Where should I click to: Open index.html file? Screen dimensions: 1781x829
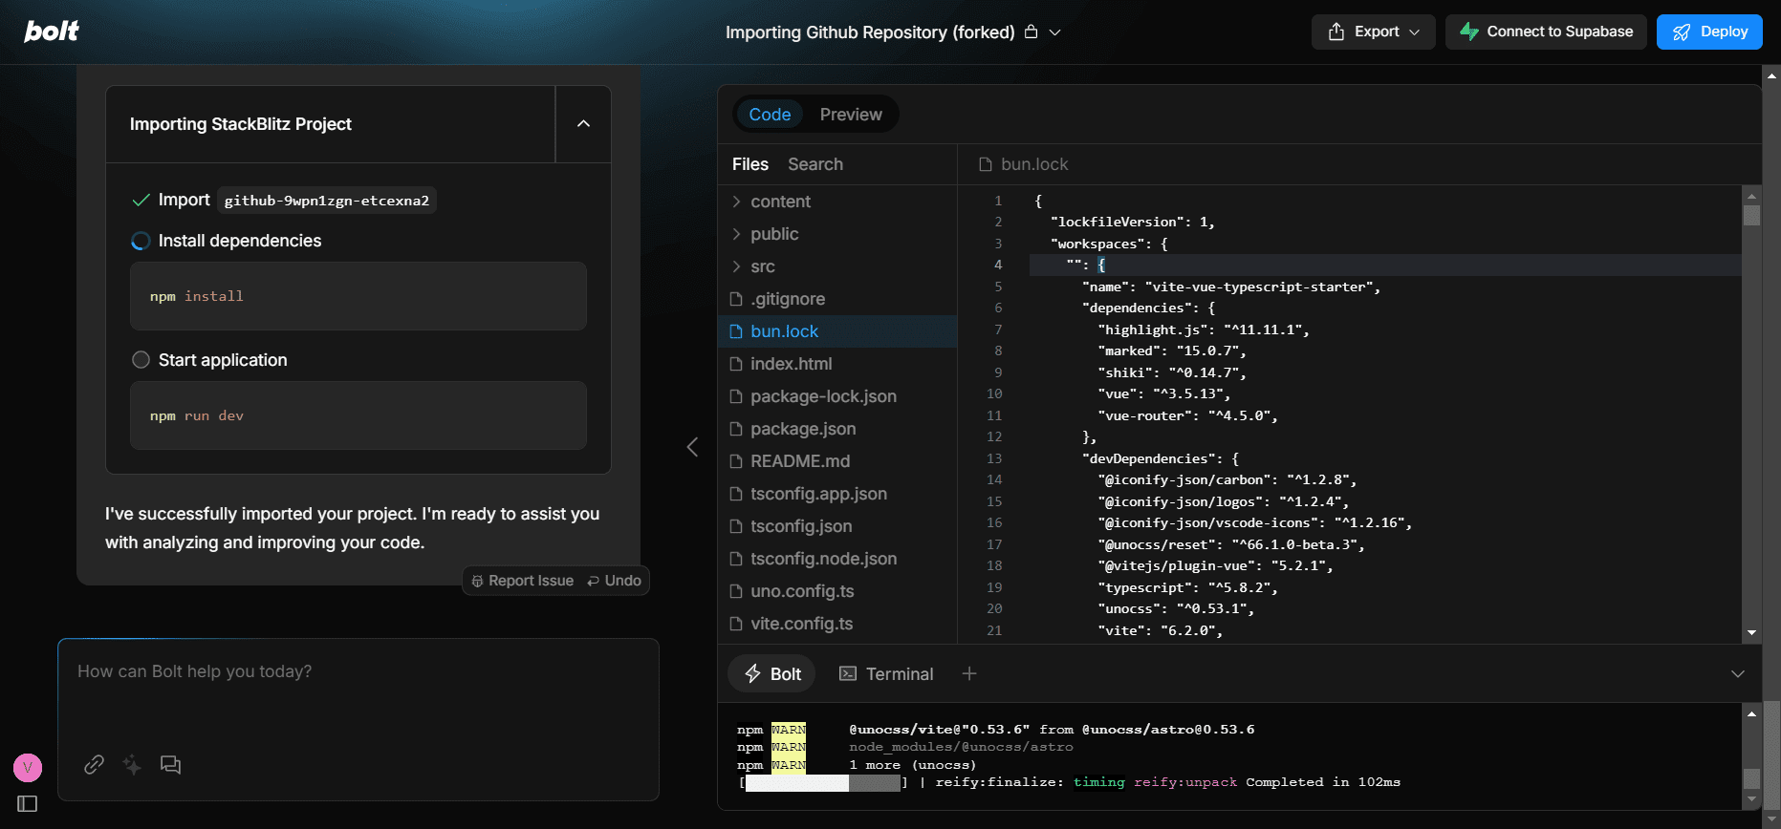[x=837, y=364]
